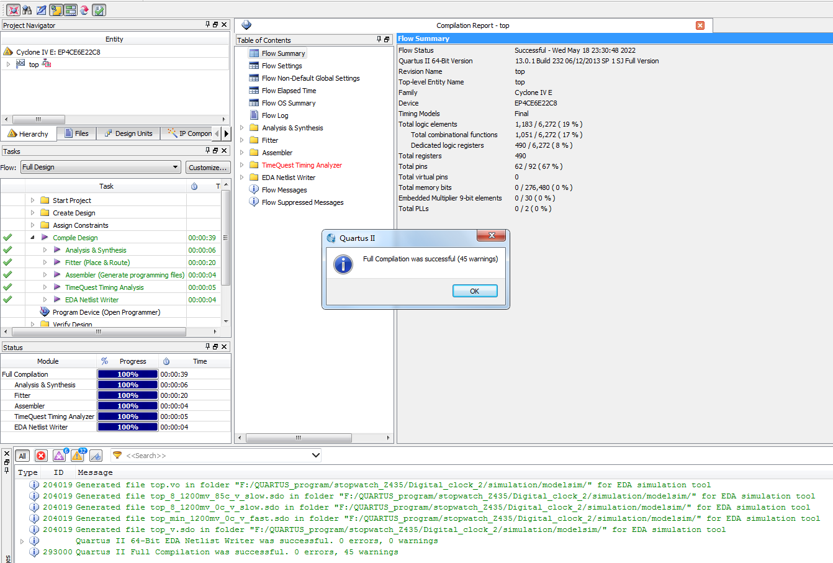Expand the Create Design task folder

32,212
